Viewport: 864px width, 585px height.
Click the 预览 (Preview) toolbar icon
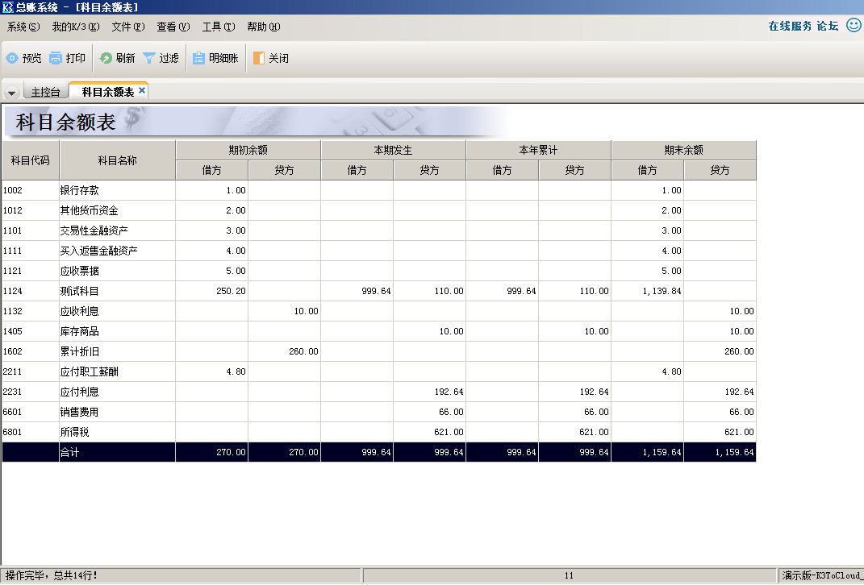12,58
